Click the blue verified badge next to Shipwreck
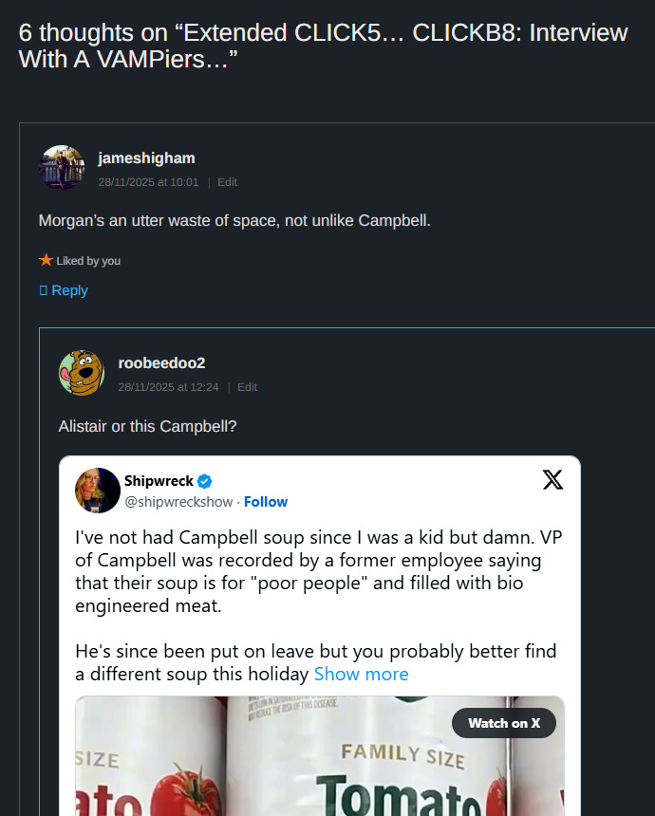The height and width of the screenshot is (816, 655). click(204, 482)
